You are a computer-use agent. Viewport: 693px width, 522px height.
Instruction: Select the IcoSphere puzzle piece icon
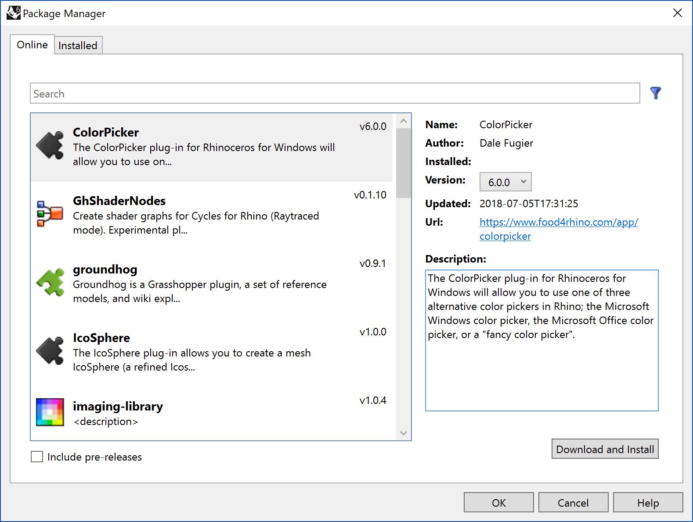coord(50,351)
